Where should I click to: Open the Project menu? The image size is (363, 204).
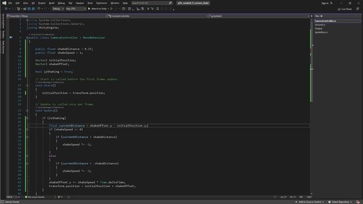point(42,3)
